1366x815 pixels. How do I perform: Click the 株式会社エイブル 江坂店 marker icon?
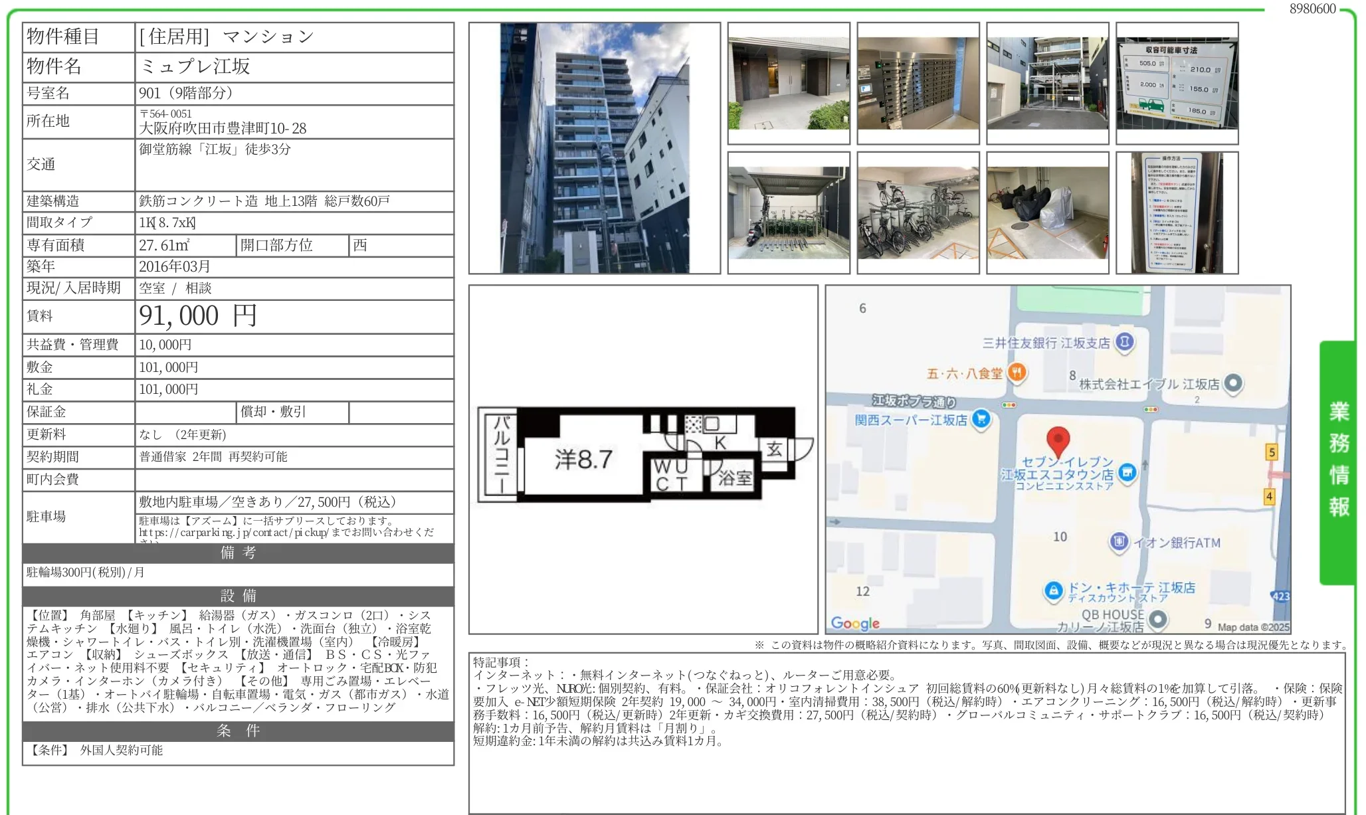coord(1233,383)
